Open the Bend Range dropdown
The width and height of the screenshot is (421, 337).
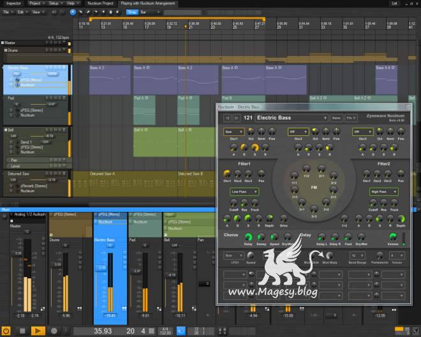point(357,255)
